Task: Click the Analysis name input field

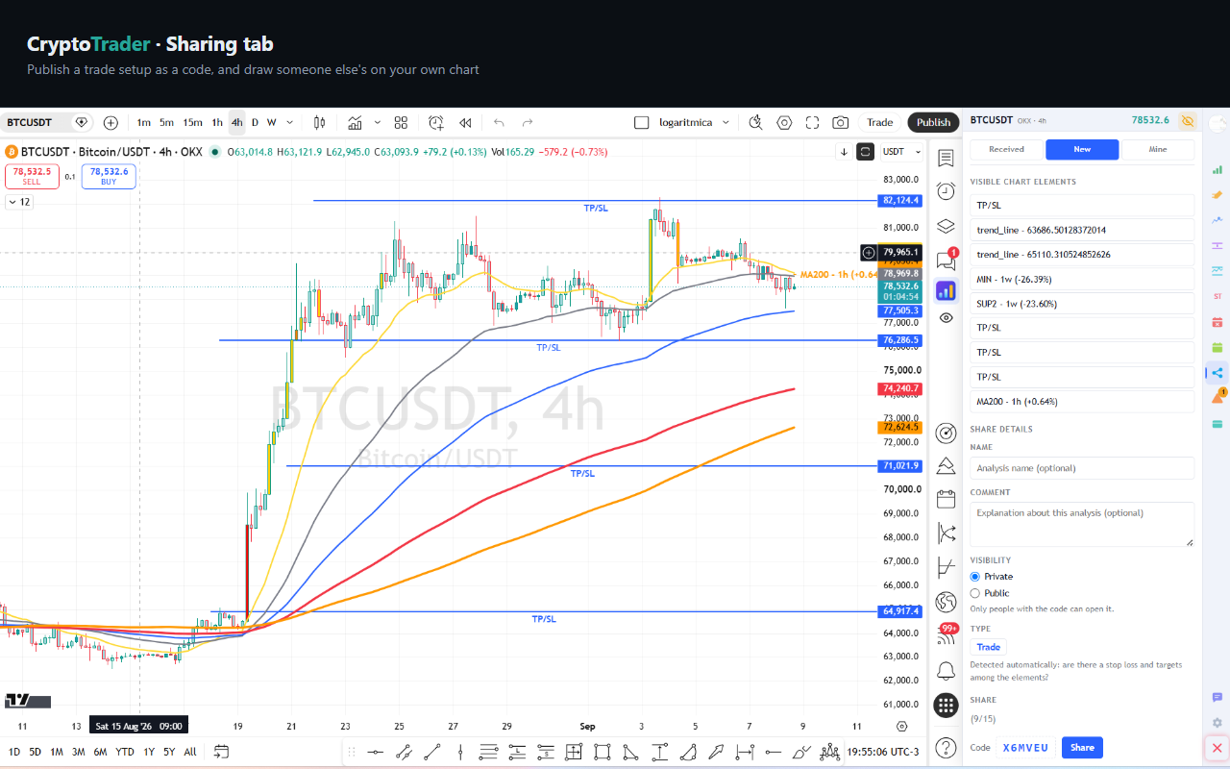Action: coord(1082,468)
